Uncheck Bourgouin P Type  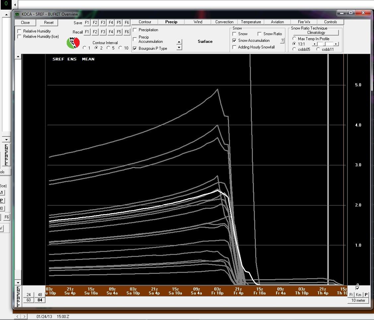[x=135, y=48]
